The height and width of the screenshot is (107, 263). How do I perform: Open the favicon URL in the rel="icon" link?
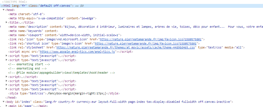pos(150,39)
